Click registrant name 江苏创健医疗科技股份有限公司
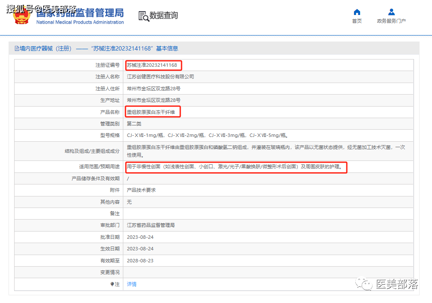This screenshot has height=303, width=432. 161,77
